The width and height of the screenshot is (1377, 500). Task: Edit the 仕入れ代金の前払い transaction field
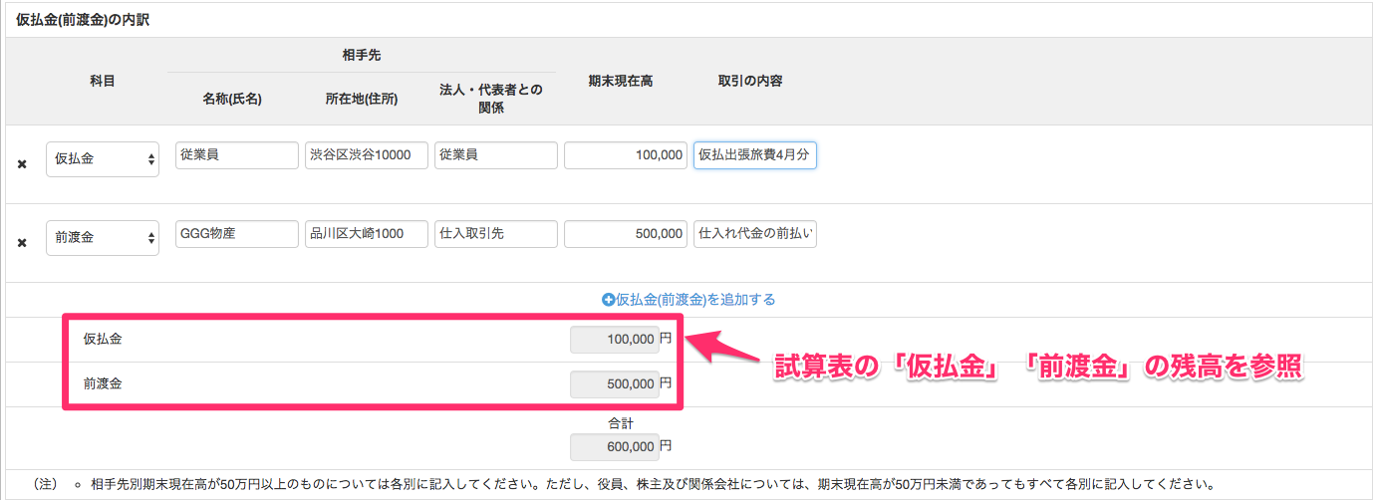[755, 234]
